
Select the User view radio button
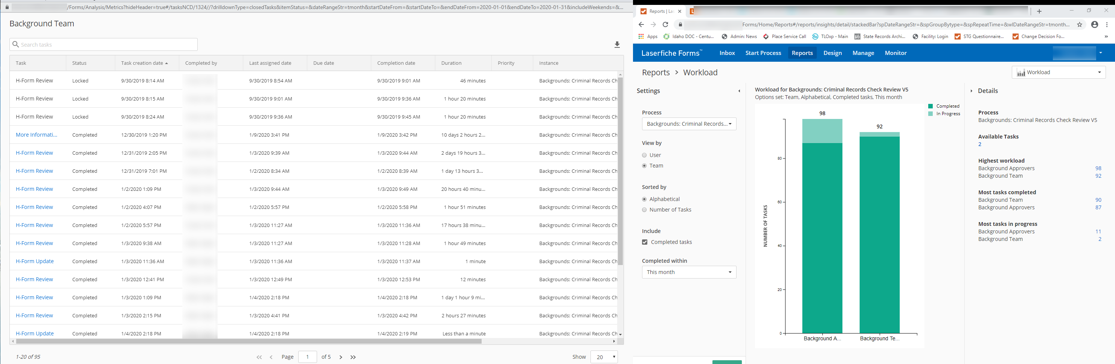[645, 155]
